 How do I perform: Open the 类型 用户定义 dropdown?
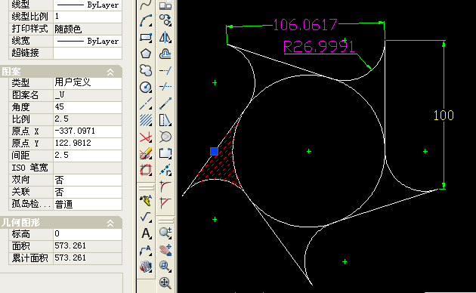tap(88, 83)
